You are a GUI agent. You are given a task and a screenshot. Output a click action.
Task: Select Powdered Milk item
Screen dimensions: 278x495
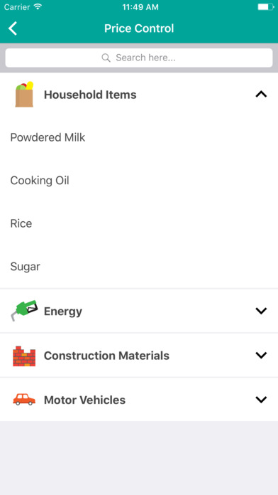[139, 138]
